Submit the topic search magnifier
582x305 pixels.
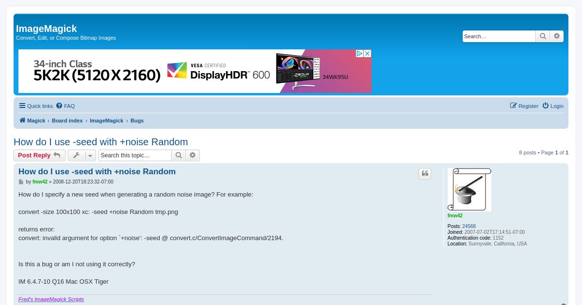pos(178,155)
